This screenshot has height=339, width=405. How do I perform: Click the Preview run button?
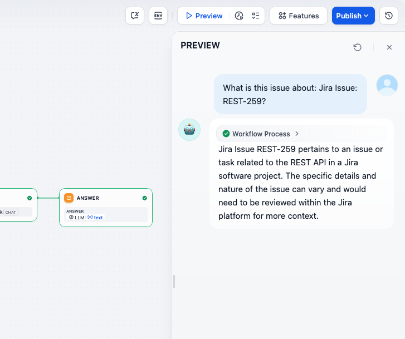(204, 16)
